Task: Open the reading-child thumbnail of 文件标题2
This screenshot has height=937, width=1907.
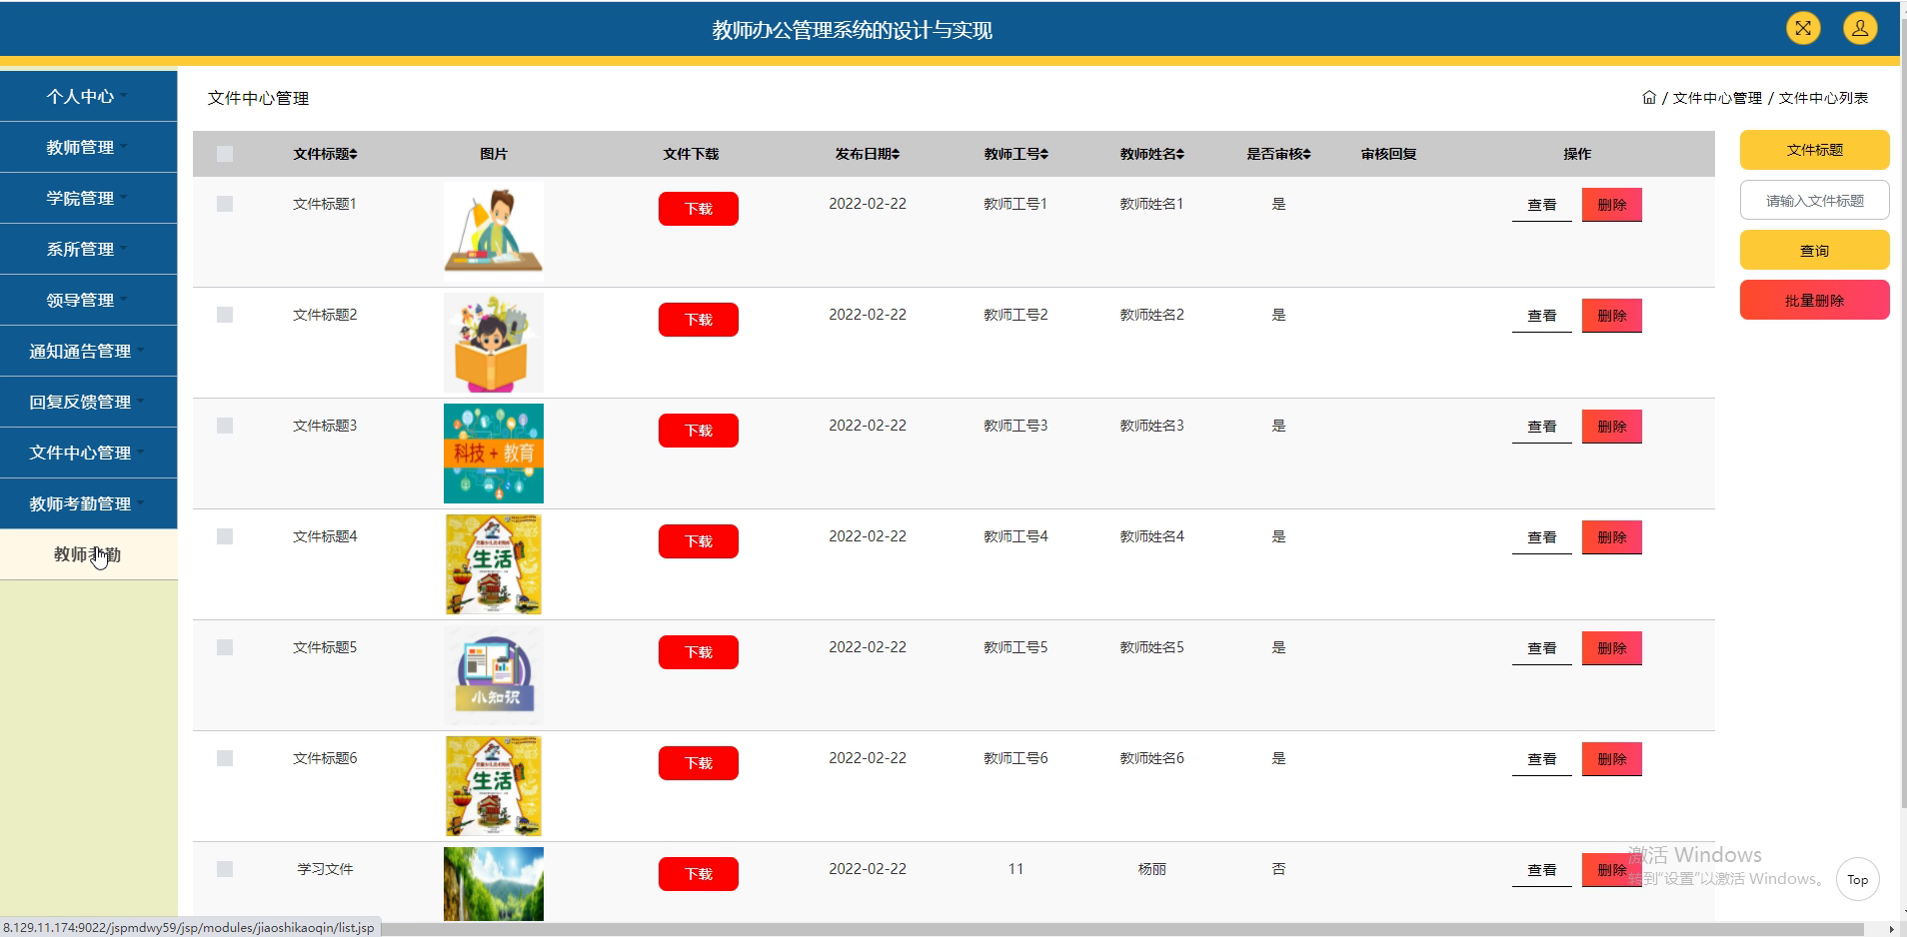Action: (x=494, y=343)
